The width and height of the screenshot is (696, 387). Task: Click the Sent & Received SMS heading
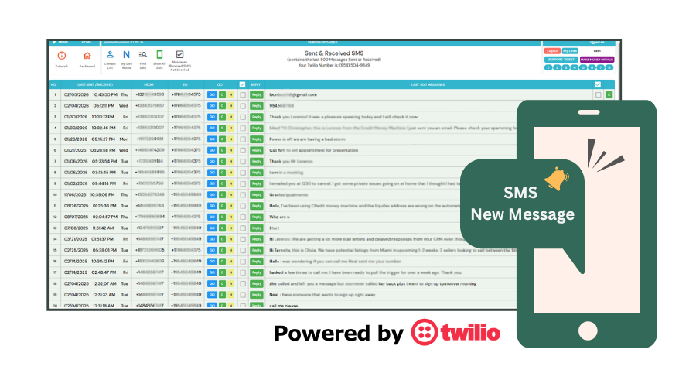point(334,53)
